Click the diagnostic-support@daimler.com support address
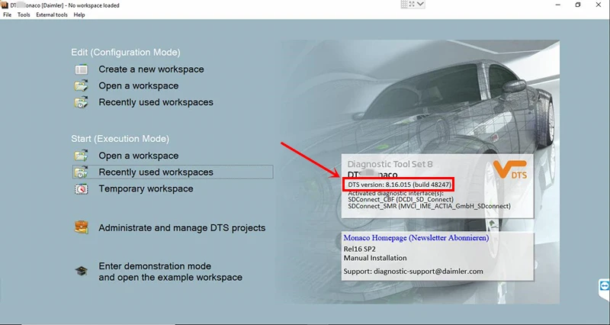The image size is (610, 325). click(429, 272)
